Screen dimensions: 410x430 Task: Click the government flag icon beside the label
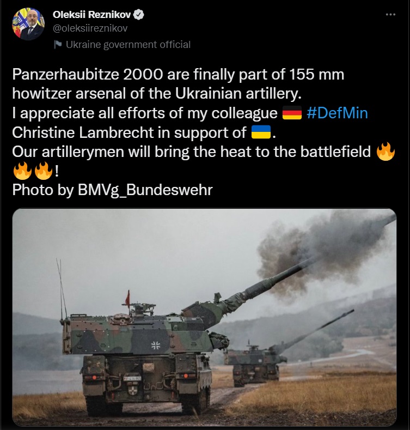(x=58, y=45)
